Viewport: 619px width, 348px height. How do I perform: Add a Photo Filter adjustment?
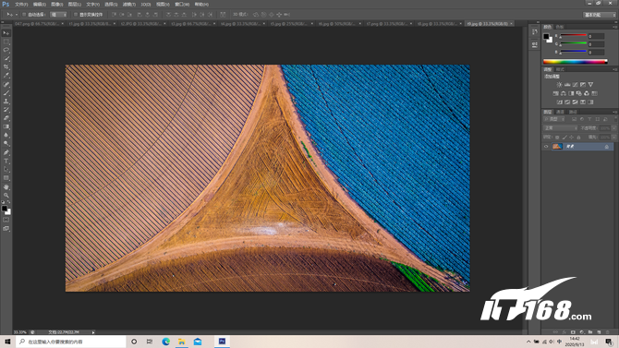point(578,93)
